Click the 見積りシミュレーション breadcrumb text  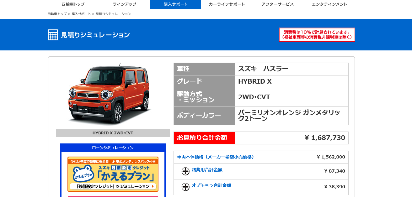tap(113, 14)
